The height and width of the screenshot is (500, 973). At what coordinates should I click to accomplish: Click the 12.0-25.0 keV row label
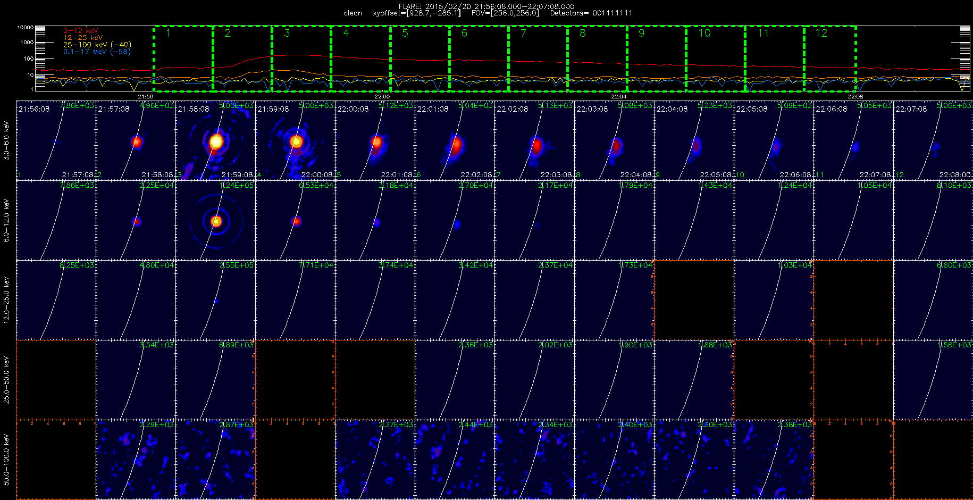pyautogui.click(x=6, y=300)
